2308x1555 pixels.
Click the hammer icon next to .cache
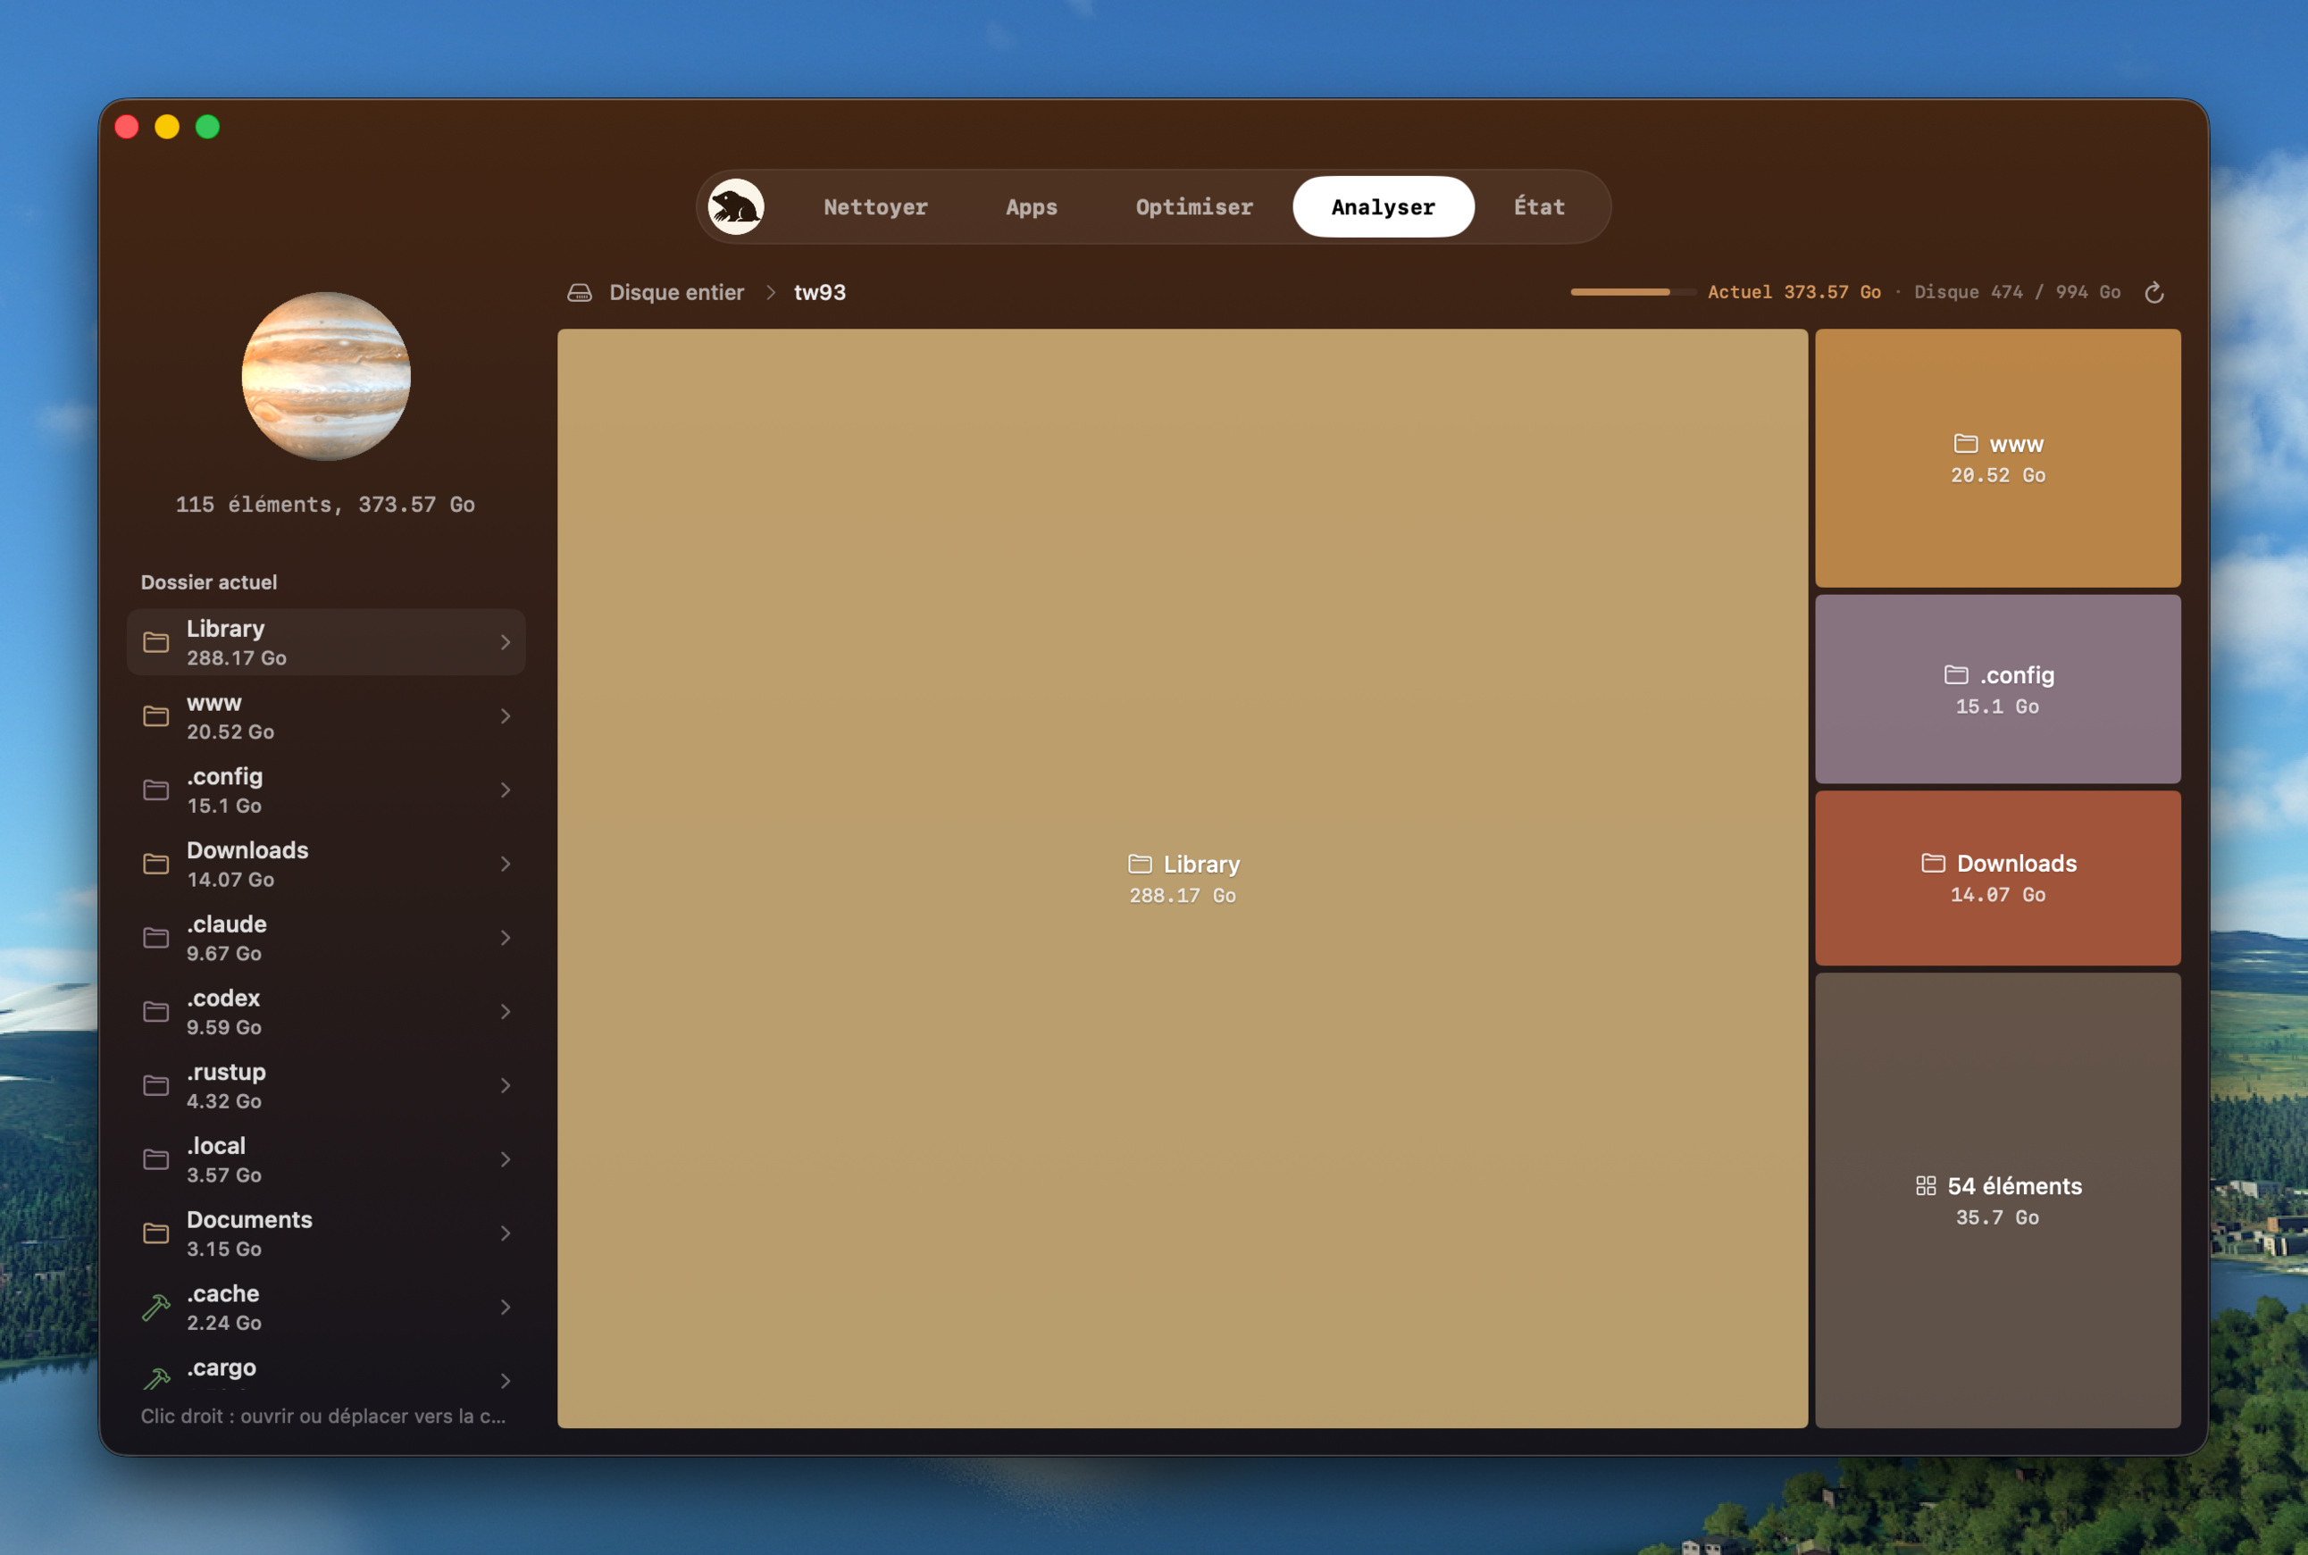point(155,1308)
